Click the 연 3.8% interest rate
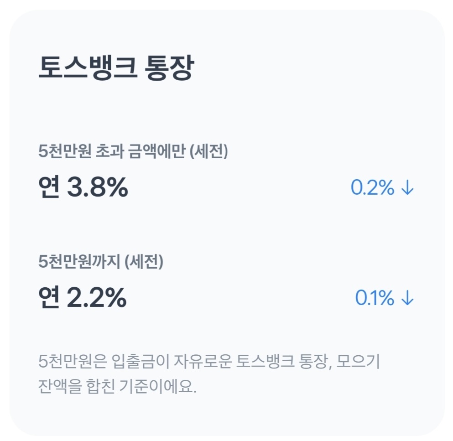Image resolution: width=453 pixels, height=441 pixels. click(83, 187)
